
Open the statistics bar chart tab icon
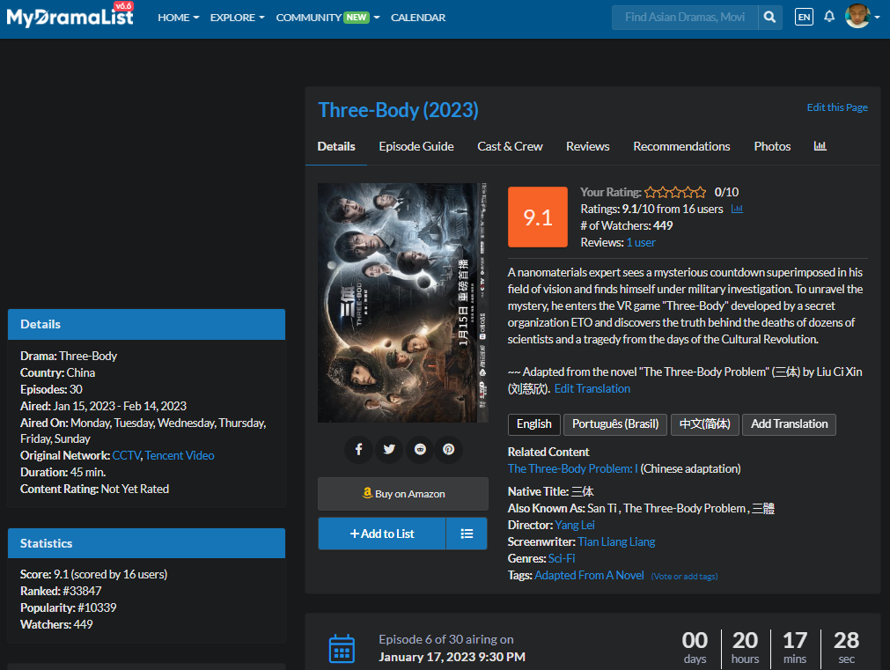[820, 146]
